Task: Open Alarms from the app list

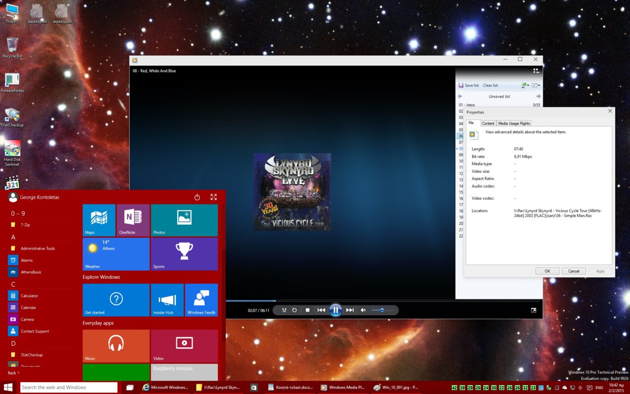Action: click(x=41, y=260)
